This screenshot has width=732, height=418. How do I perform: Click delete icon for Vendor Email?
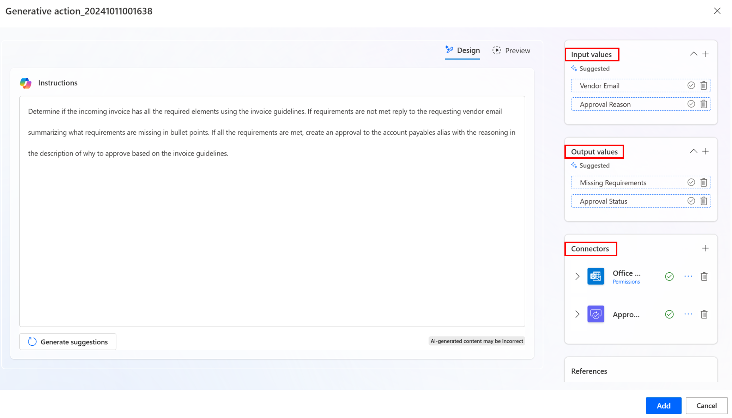click(x=704, y=85)
